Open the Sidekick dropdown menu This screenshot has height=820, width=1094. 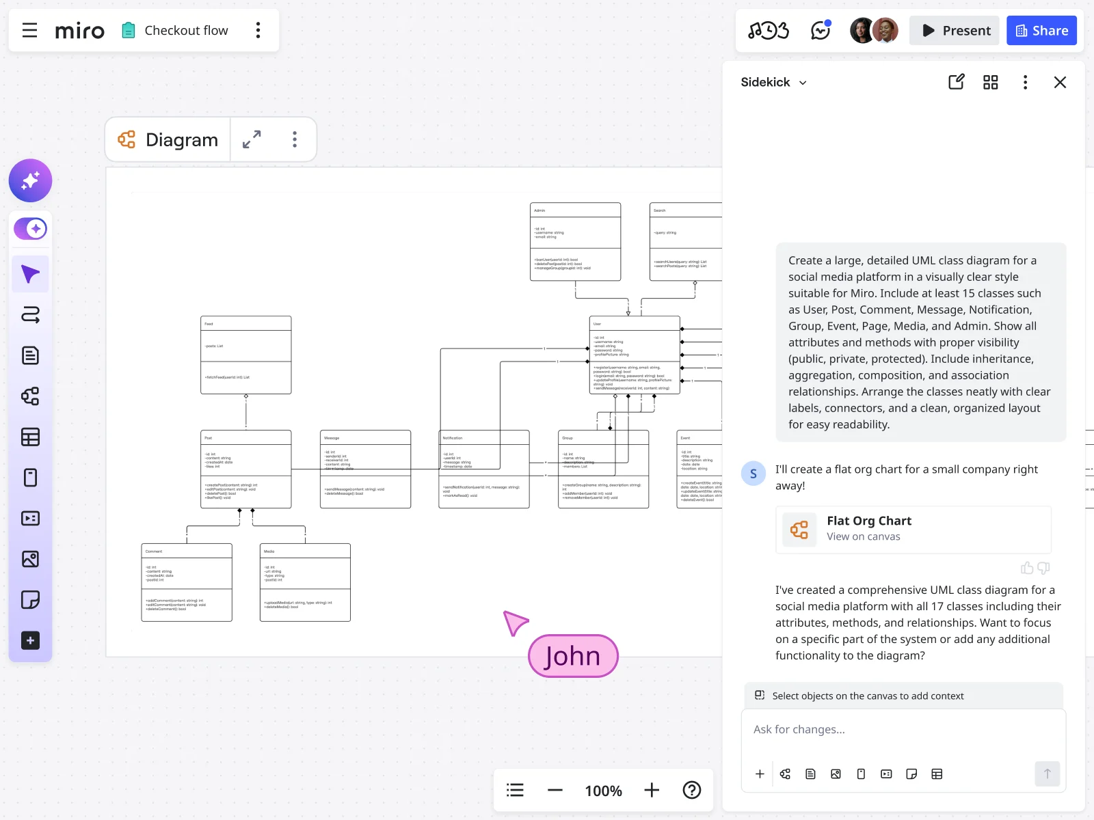(803, 82)
